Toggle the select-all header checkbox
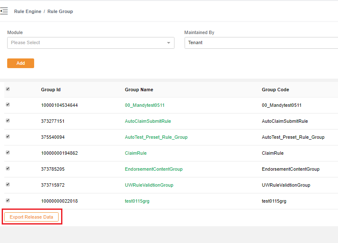 (8, 89)
